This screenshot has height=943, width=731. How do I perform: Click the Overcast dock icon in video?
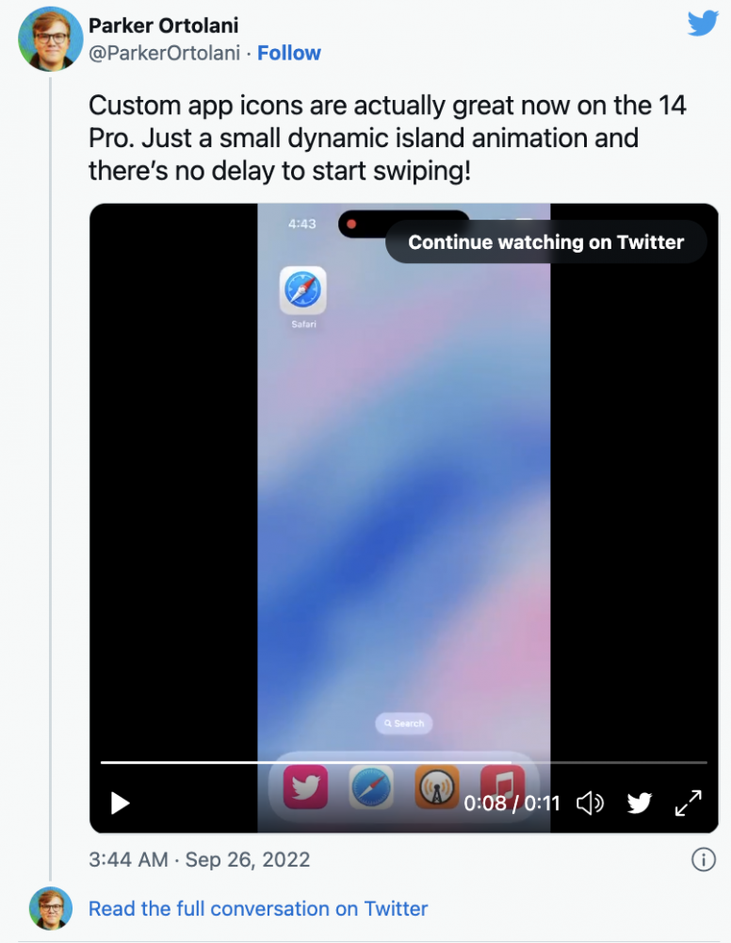437,786
